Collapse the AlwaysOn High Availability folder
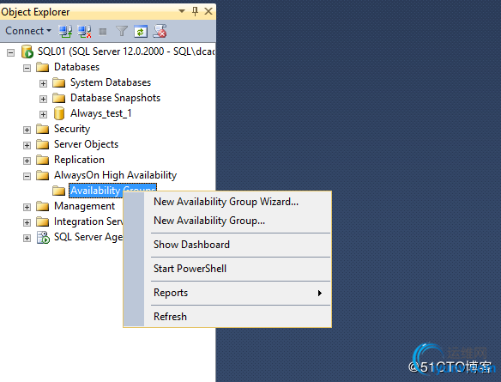Screen dimensions: 501x382 point(27,176)
